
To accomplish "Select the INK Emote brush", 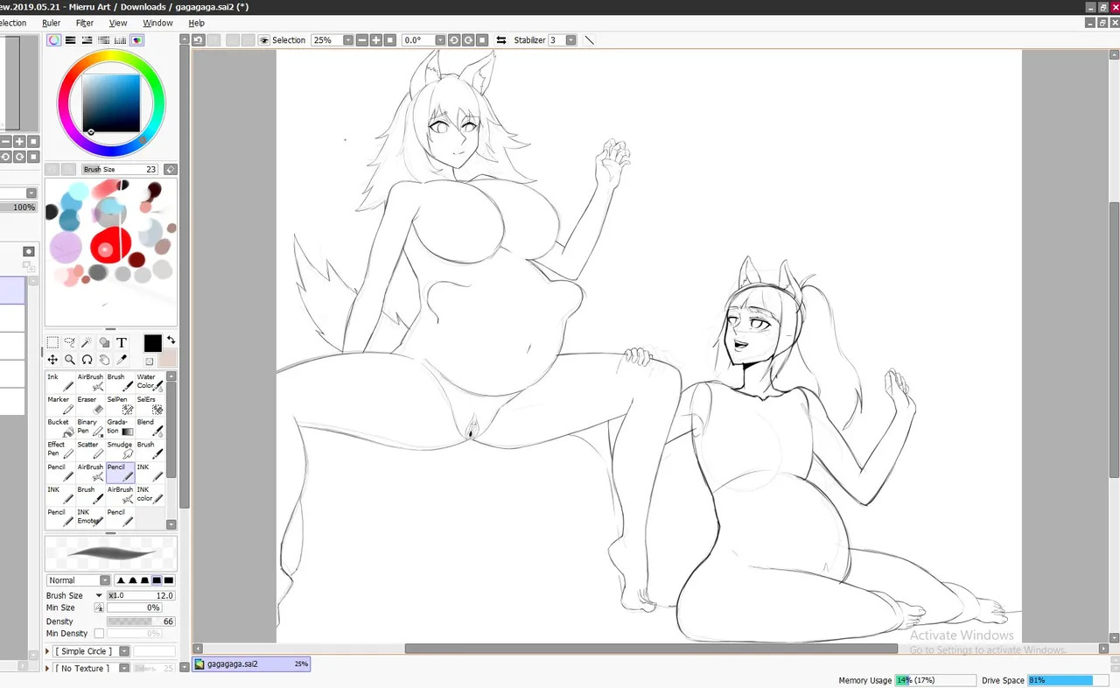I will (x=90, y=517).
